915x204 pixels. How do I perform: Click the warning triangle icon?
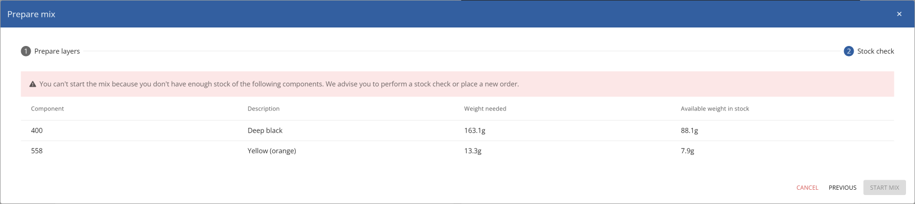pyautogui.click(x=33, y=84)
